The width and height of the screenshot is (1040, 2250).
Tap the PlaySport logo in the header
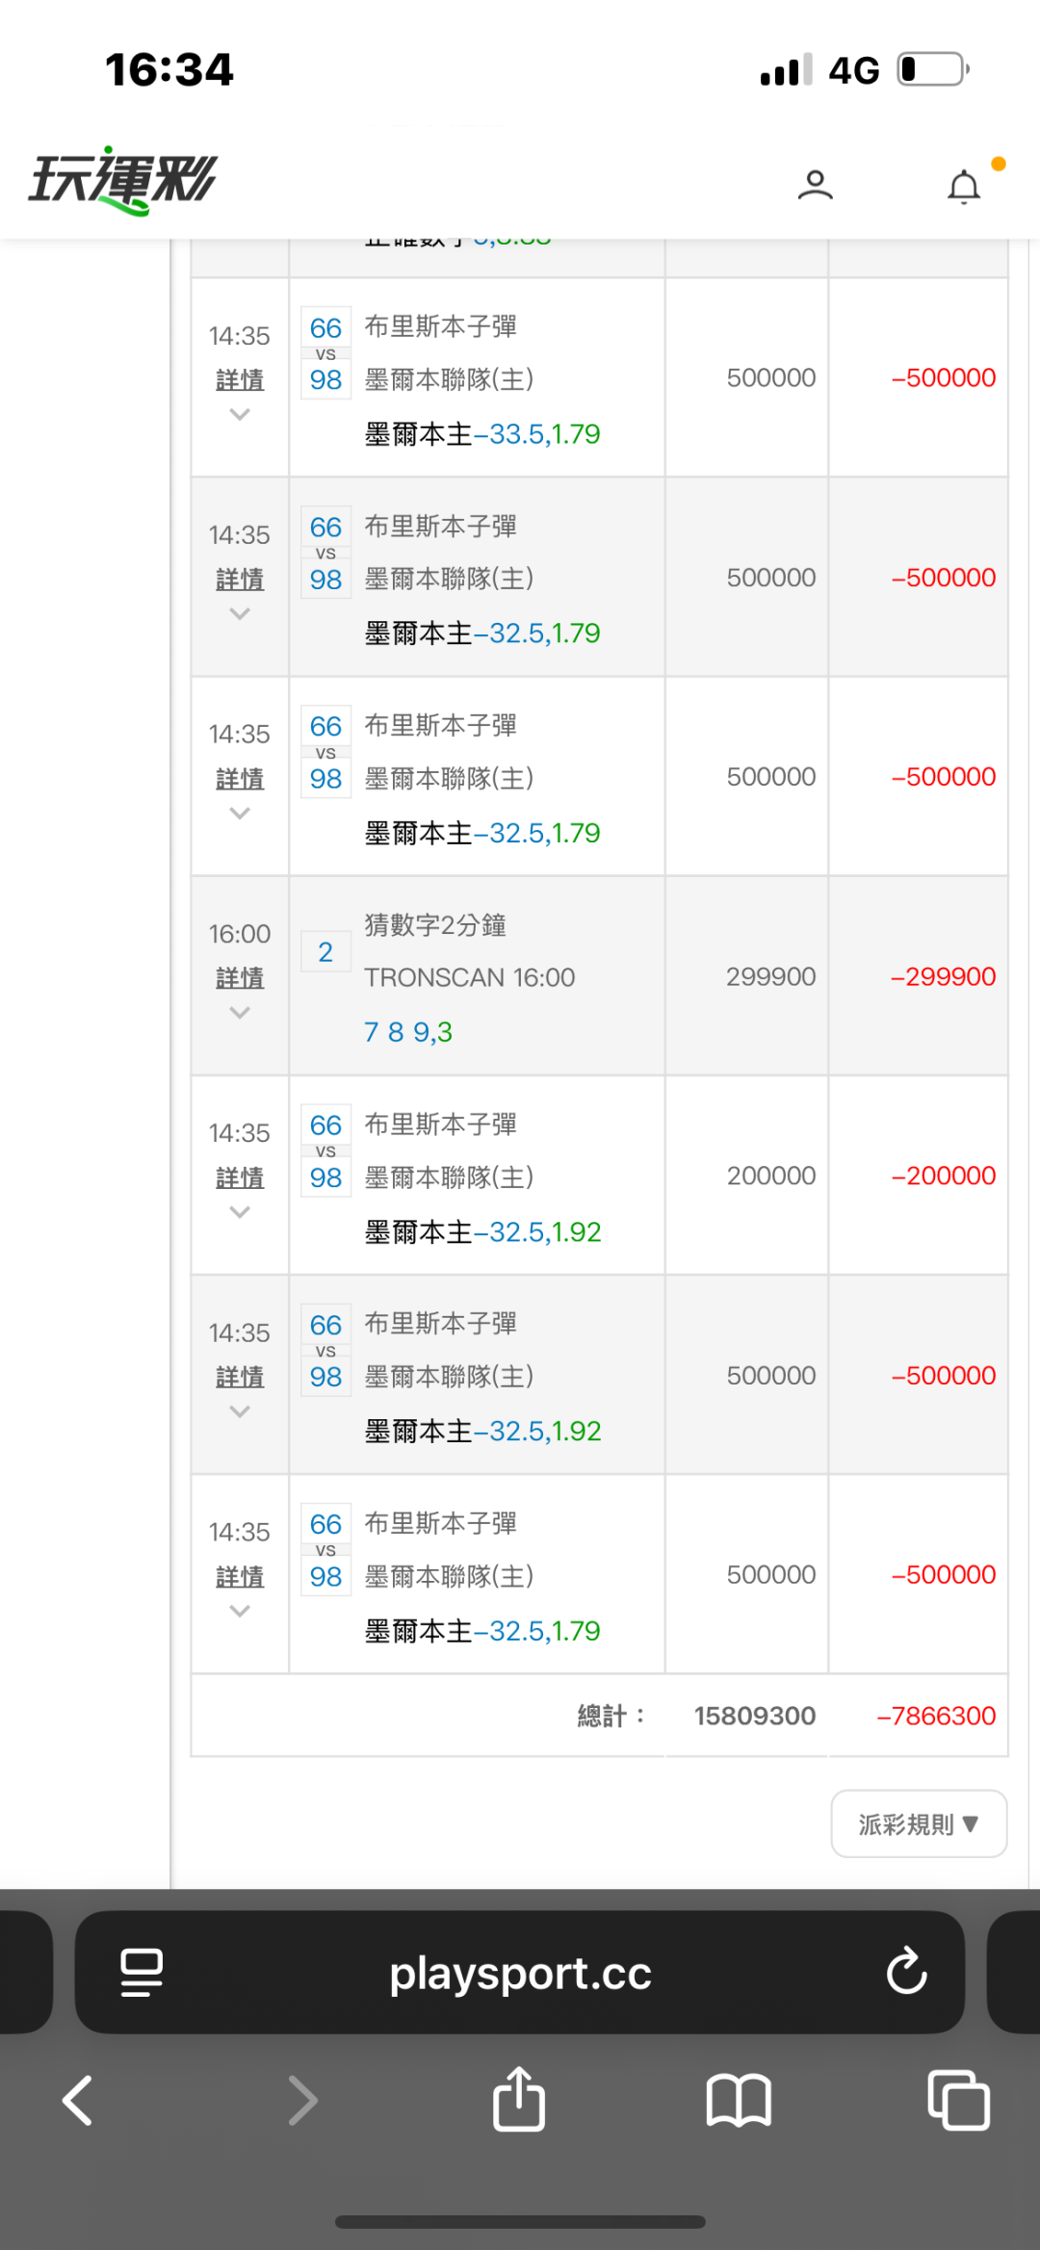[x=123, y=180]
